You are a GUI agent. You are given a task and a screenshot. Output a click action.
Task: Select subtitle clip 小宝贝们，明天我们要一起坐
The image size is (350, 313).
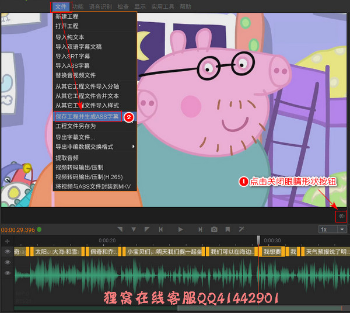[164, 252]
